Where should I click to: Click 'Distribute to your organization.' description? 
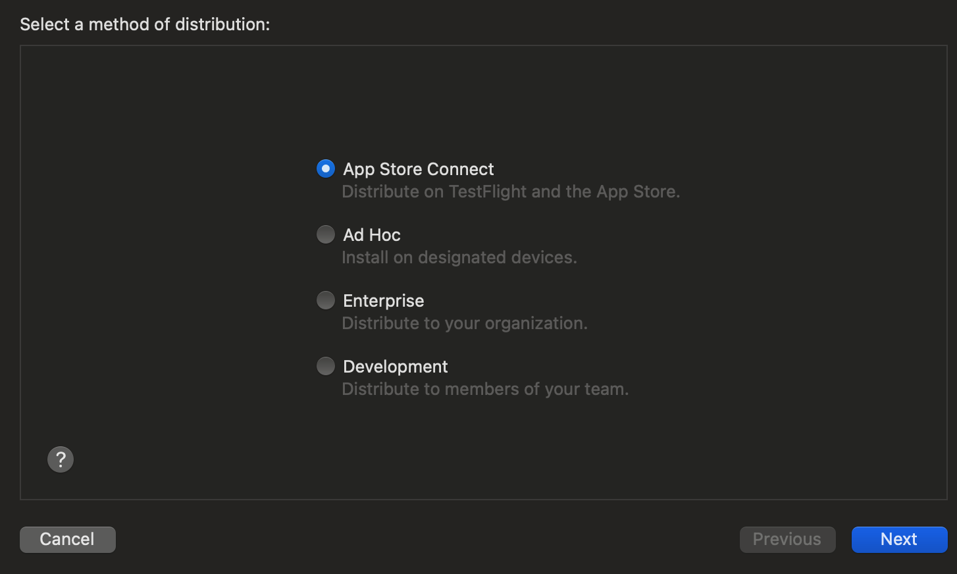pos(465,323)
